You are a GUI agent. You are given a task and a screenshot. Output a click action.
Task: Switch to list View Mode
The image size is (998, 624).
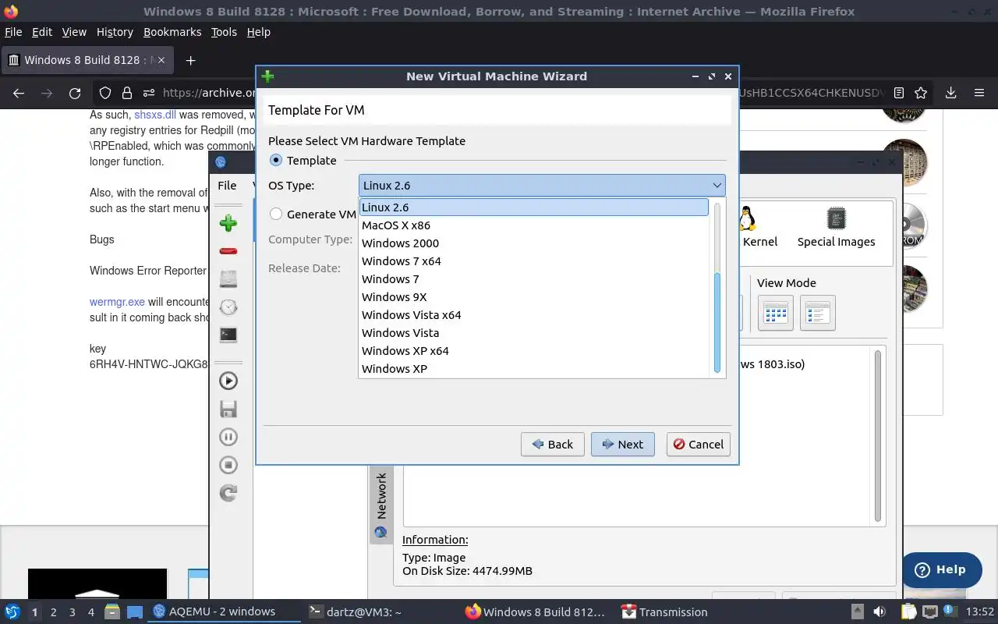(x=817, y=313)
